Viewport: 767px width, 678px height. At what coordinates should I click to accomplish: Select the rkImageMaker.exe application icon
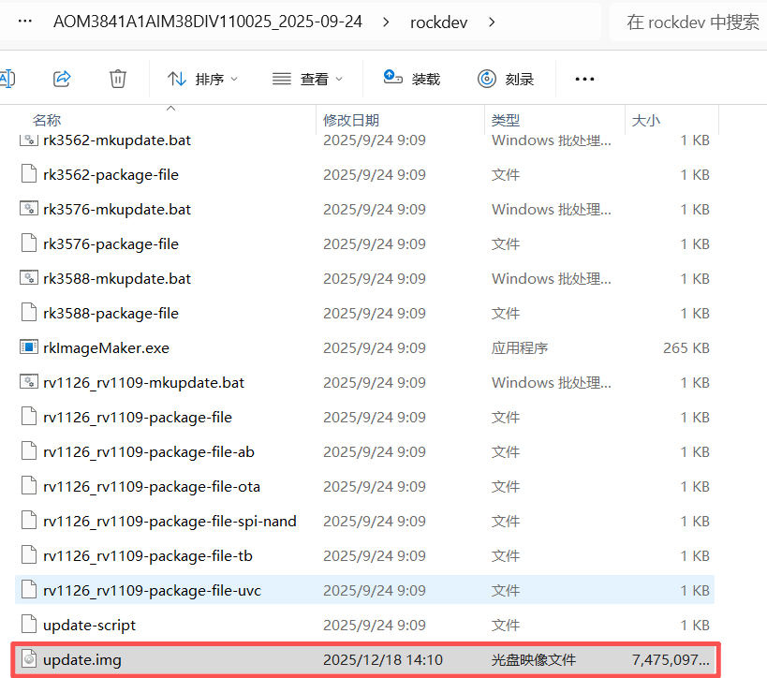[x=29, y=347]
